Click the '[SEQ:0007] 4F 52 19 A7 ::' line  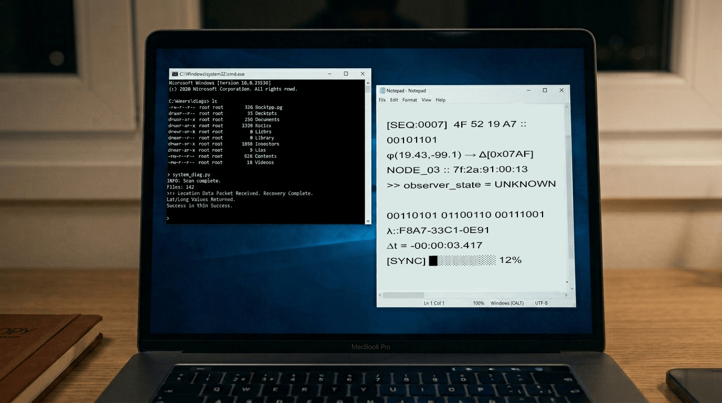(x=456, y=125)
